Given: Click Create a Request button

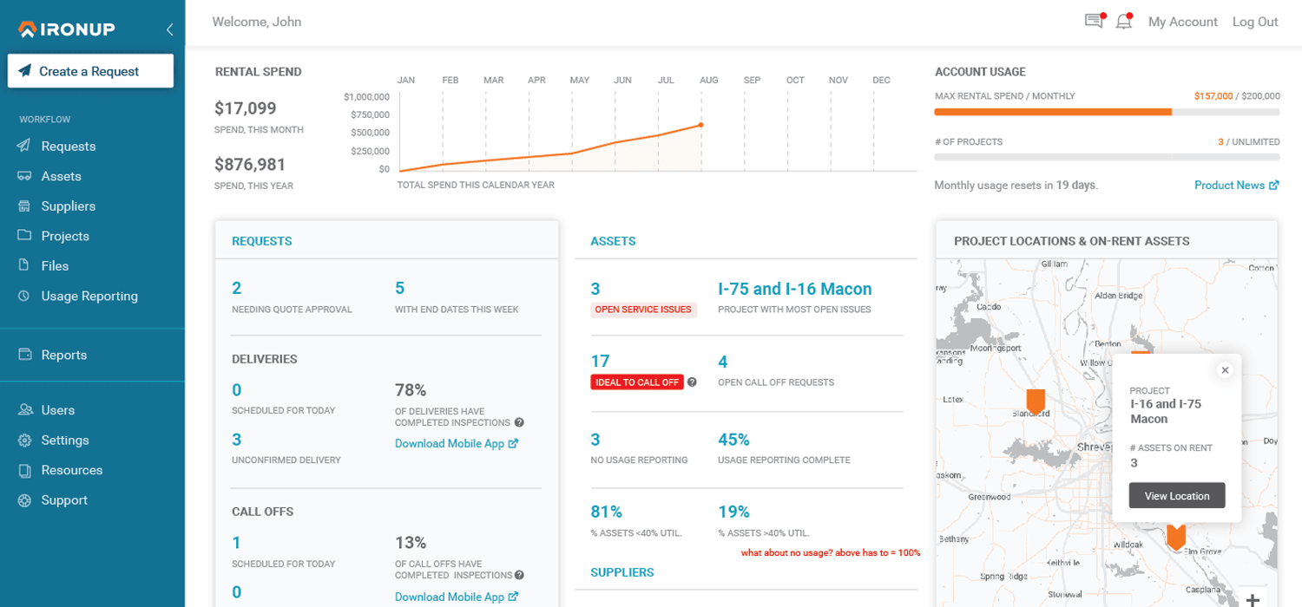Looking at the screenshot, I should (x=90, y=71).
